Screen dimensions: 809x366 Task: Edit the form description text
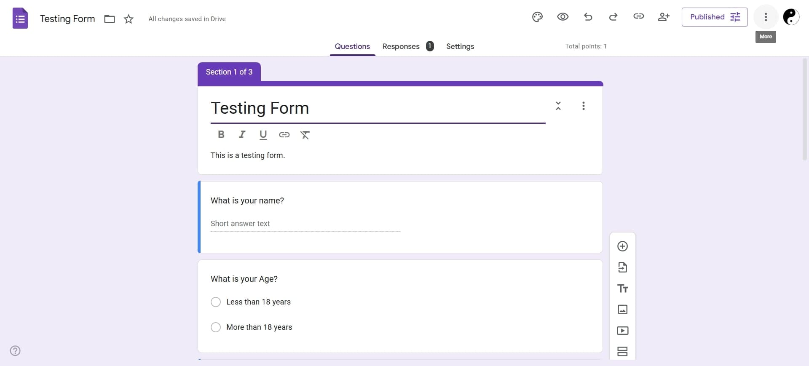tap(248, 155)
